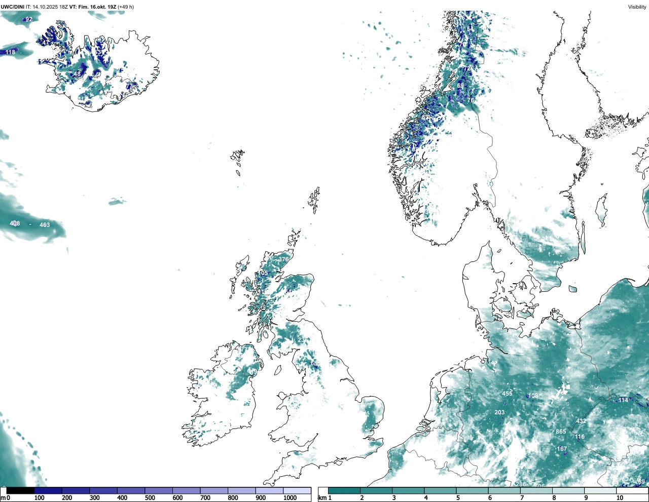This screenshot has width=649, height=502.
Task: Click the dark teal swatch above km 1
Action: click(x=344, y=490)
